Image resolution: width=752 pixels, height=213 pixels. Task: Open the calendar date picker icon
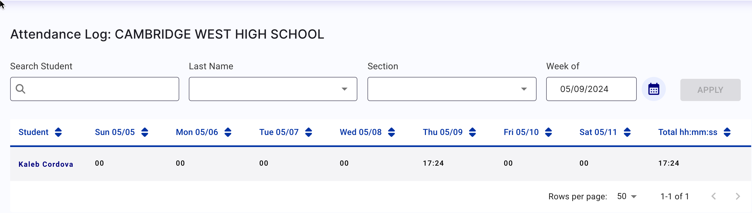[x=653, y=89]
